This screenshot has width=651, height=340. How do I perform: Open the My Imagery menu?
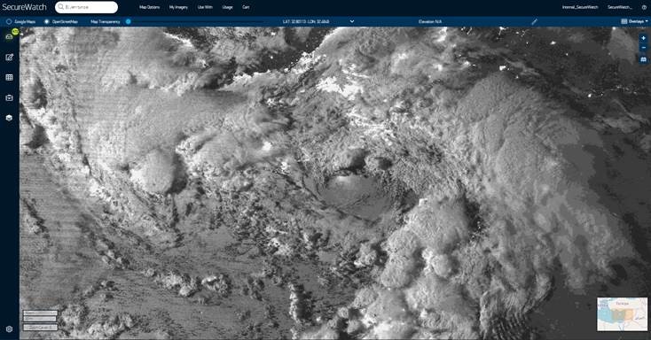point(178,7)
